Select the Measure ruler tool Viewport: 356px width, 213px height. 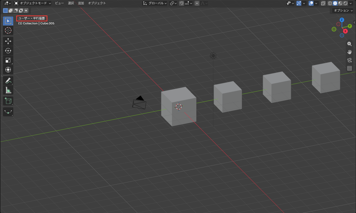tap(8, 90)
